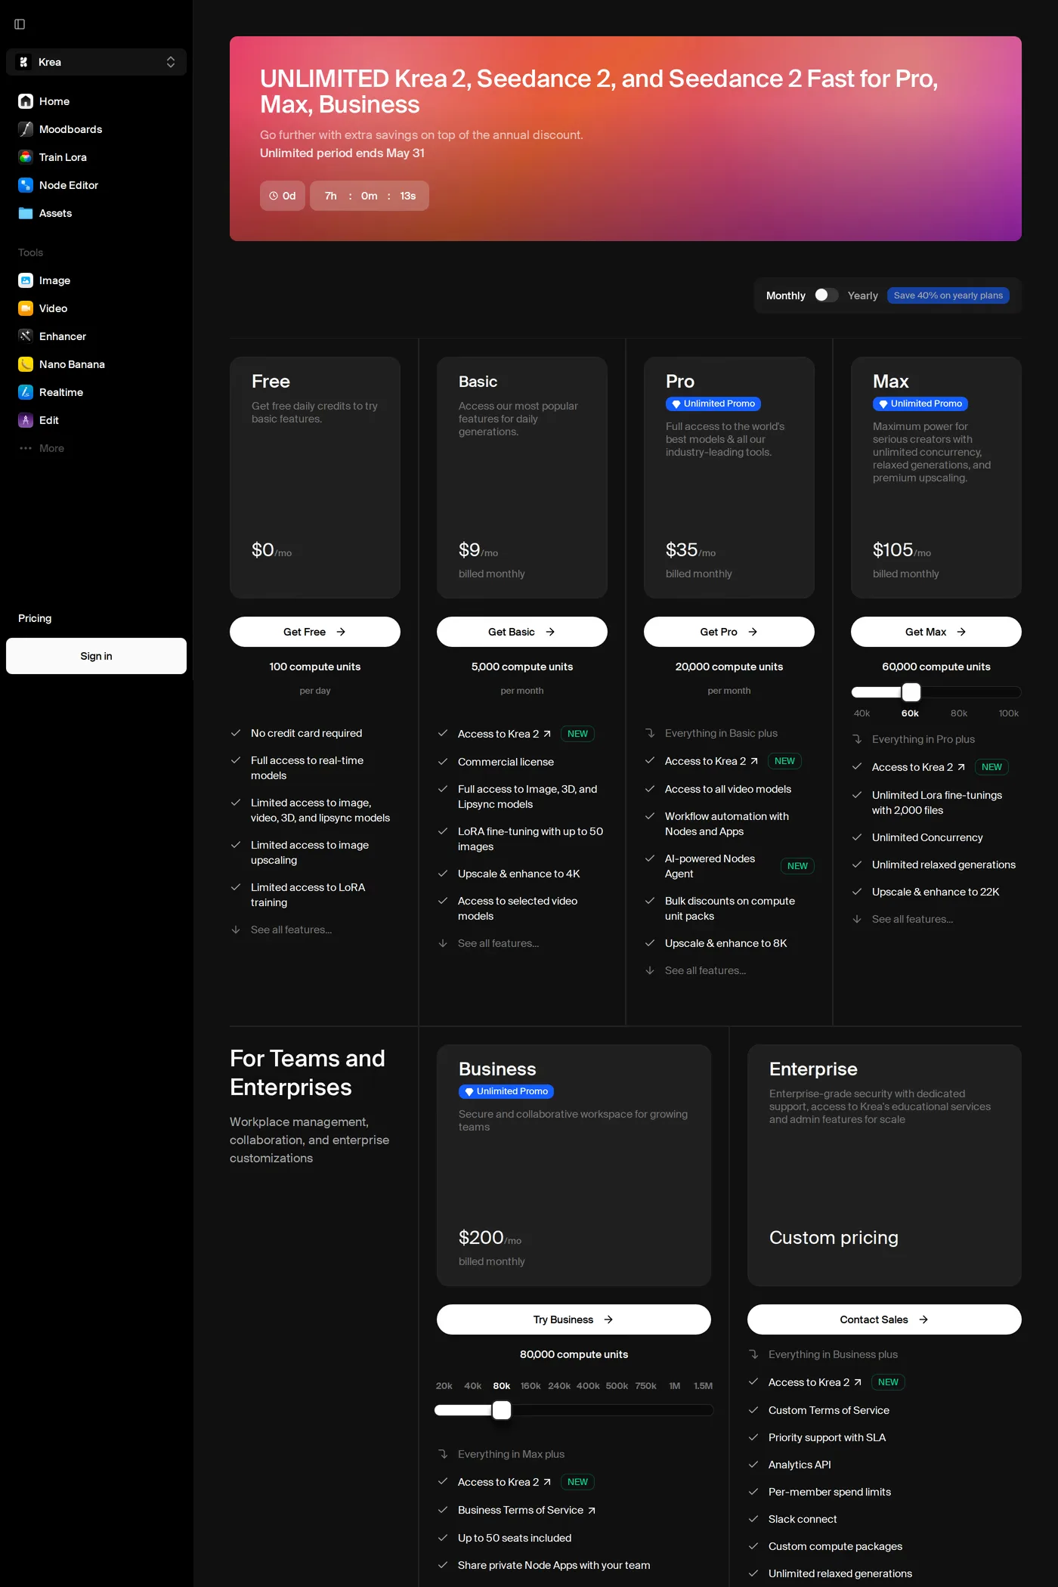Viewport: 1058px width, 1587px height.
Task: Toggle Monthly/Yearly billing switch
Action: [x=826, y=295]
